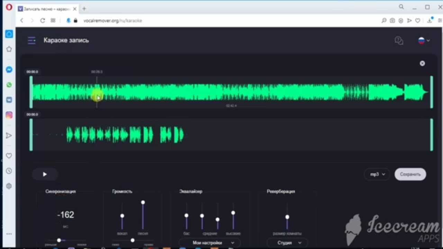The width and height of the screenshot is (443, 249).
Task: Open a new browser tab
Action: (x=84, y=9)
